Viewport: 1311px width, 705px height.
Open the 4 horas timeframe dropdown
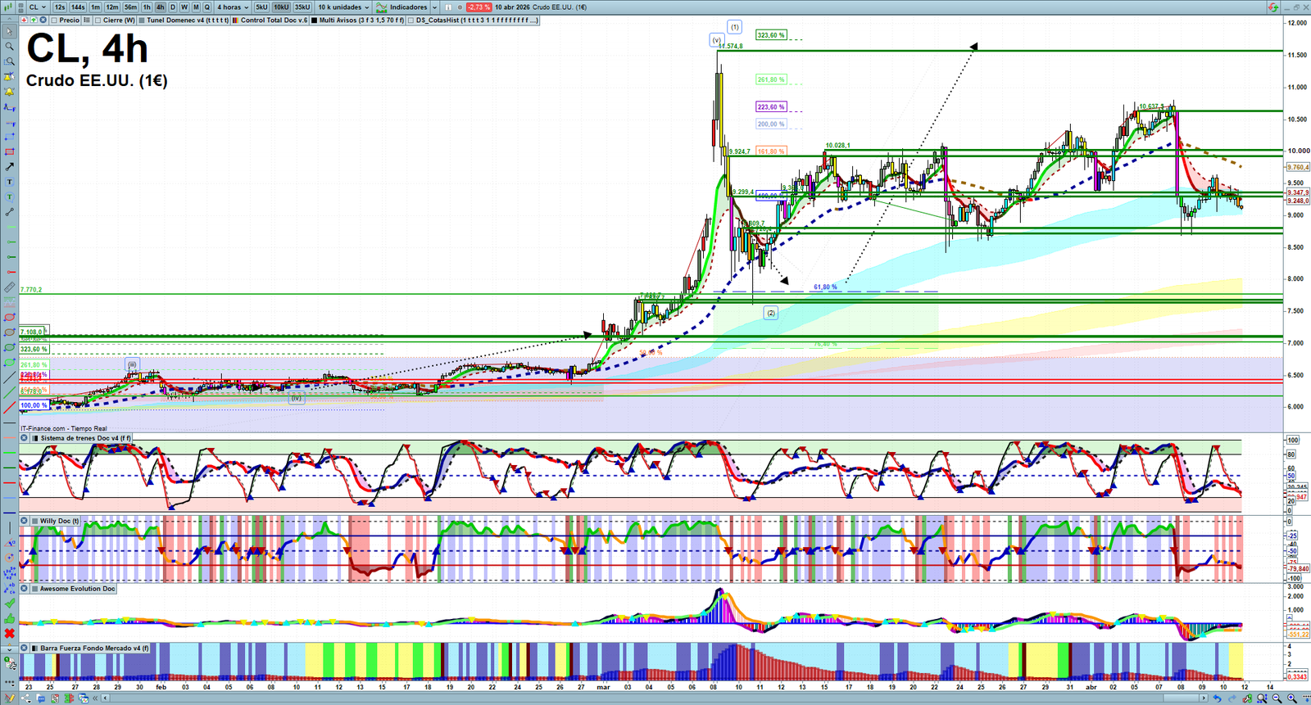coord(232,7)
